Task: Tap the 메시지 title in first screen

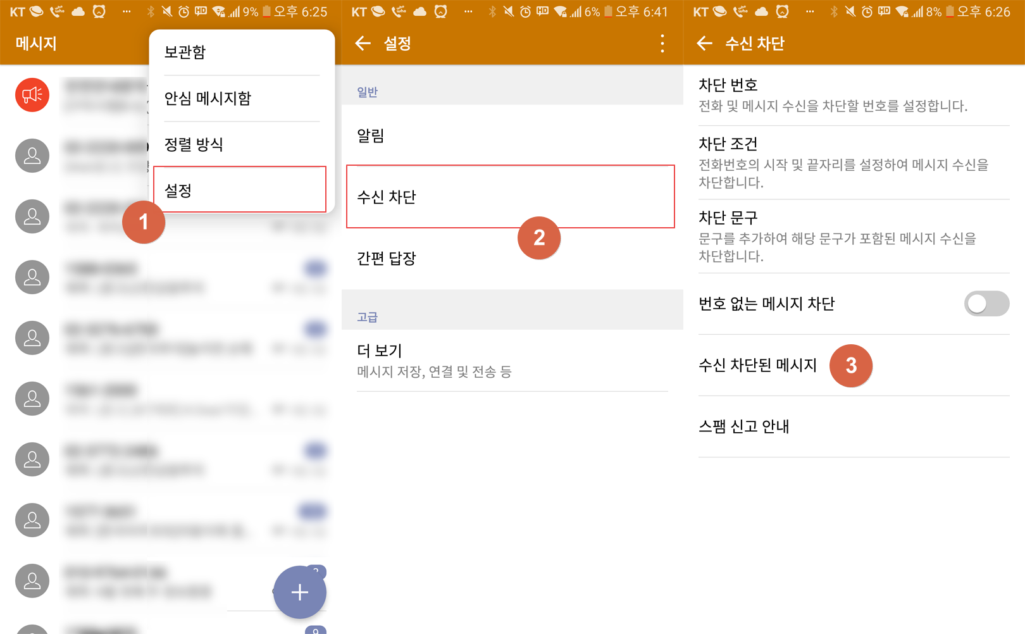Action: tap(36, 43)
